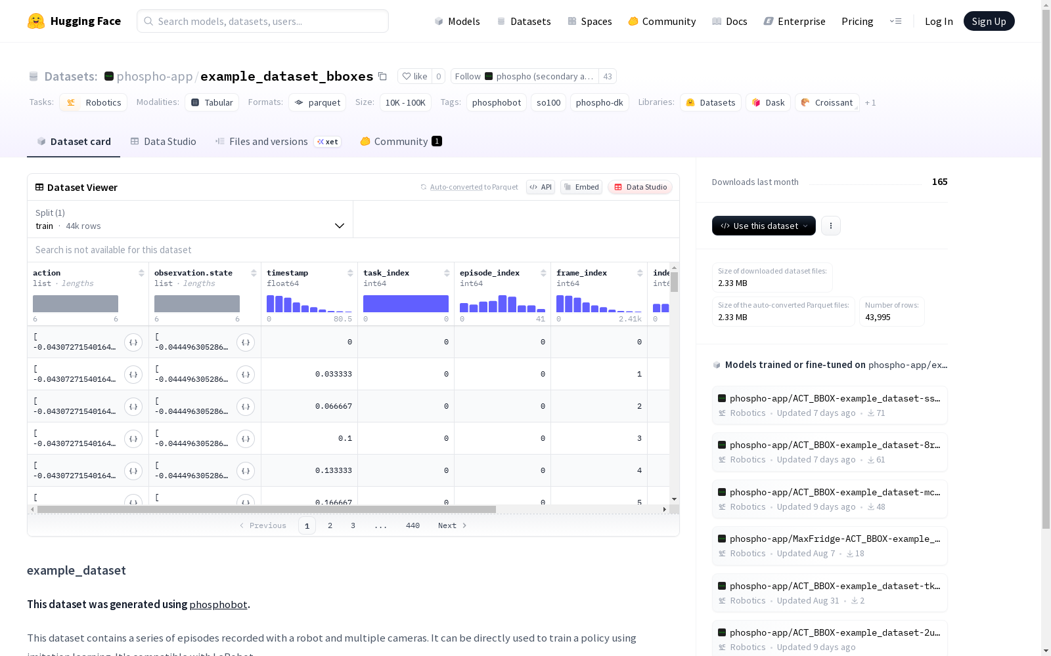Jump to page 440 of the dataset
Image resolution: width=1051 pixels, height=656 pixels.
pos(413,525)
